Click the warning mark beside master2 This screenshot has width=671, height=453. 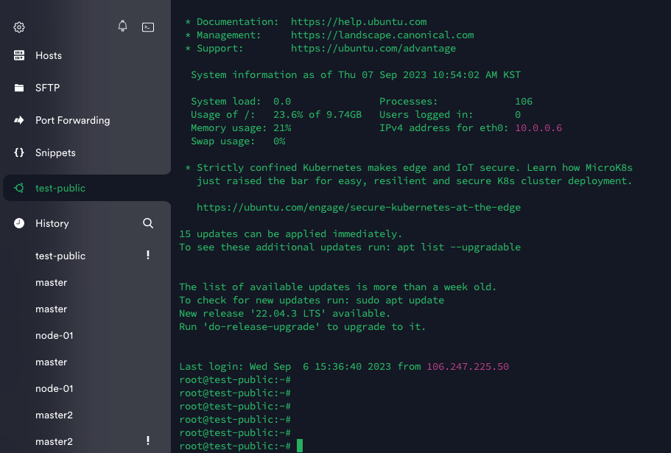tap(148, 440)
